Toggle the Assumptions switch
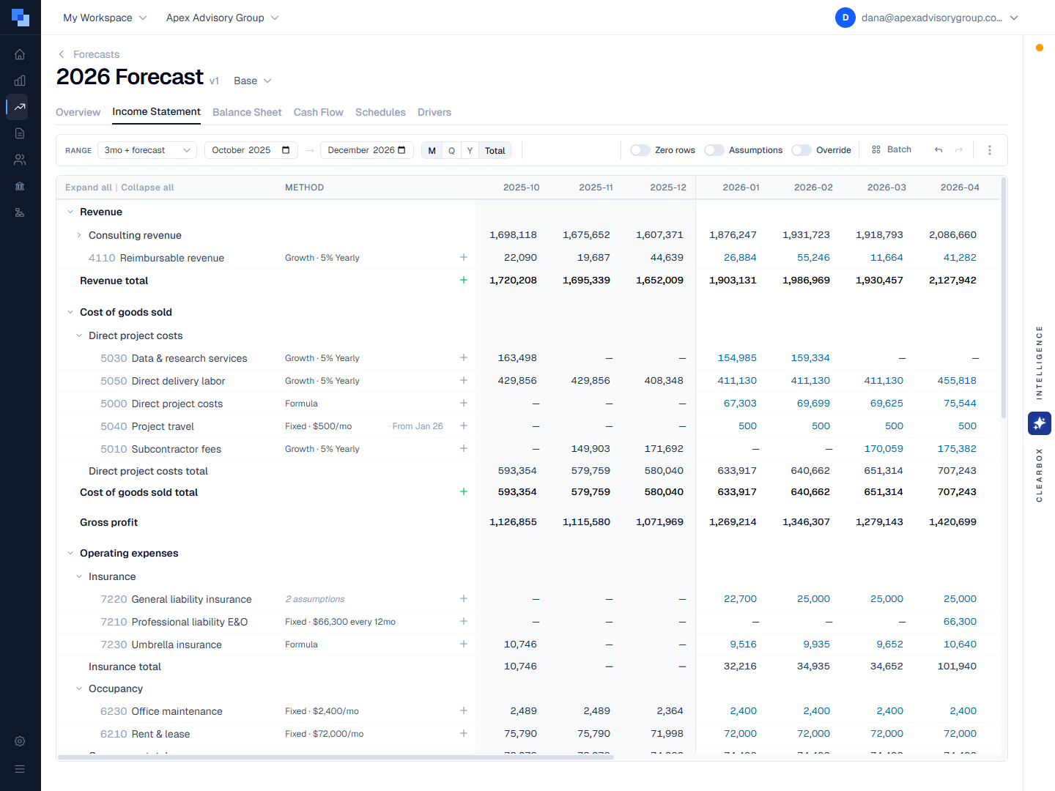 pyautogui.click(x=714, y=150)
